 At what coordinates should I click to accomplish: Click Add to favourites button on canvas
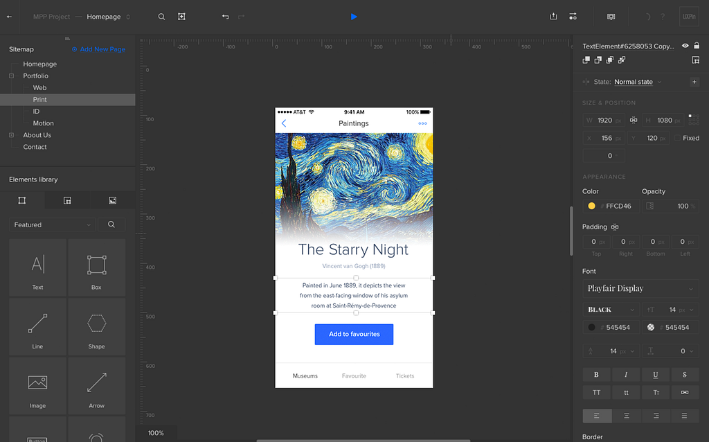354,335
